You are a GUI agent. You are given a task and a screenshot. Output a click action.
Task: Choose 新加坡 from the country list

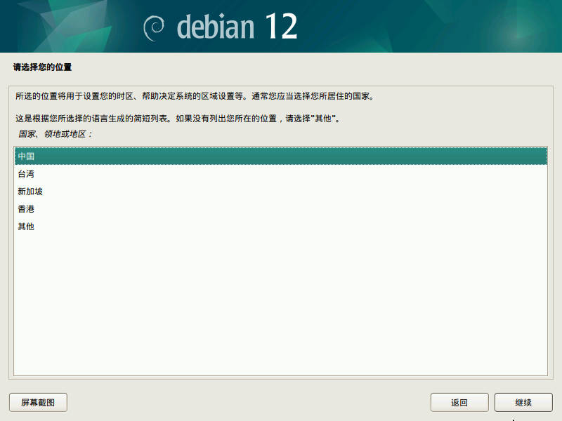click(281, 191)
